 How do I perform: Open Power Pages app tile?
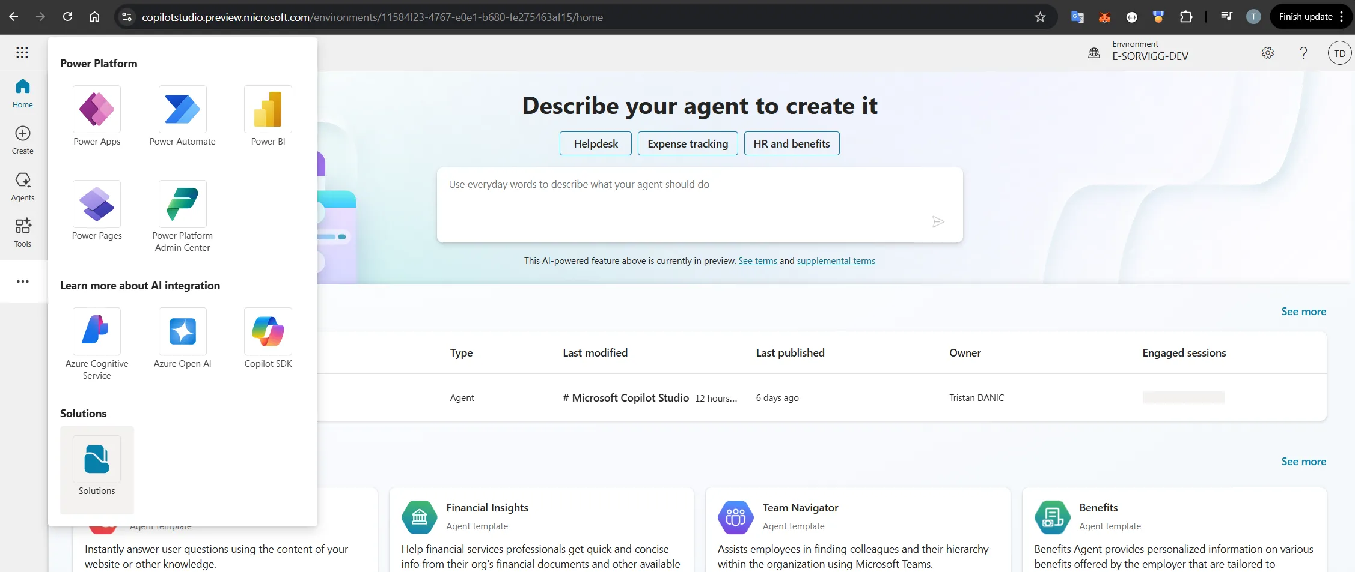pos(97,211)
